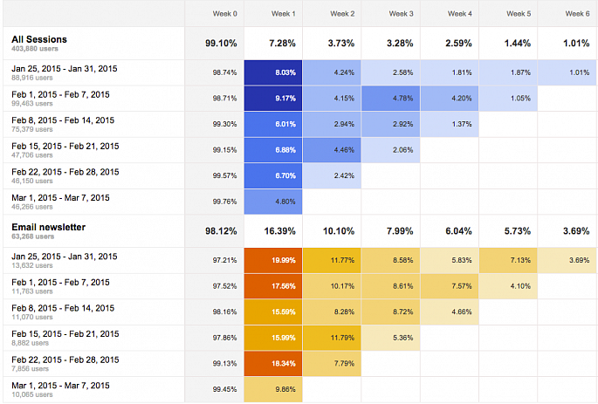Click the Week 0 column header
This screenshot has width=598, height=404.
pyautogui.click(x=225, y=14)
